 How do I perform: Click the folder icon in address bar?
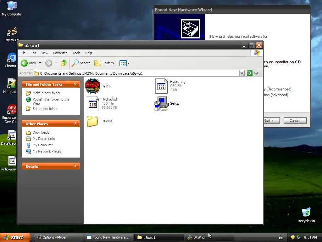36,73
